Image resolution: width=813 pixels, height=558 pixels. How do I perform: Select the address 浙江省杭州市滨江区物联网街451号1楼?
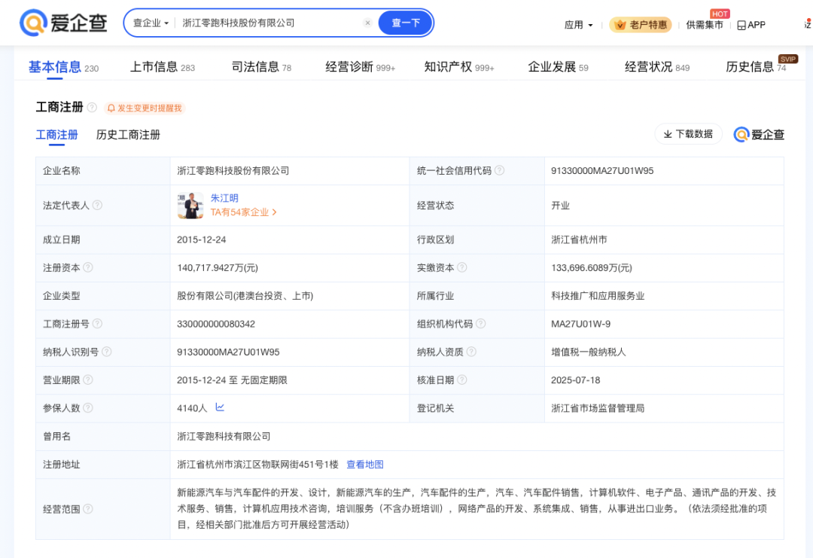[x=257, y=465]
